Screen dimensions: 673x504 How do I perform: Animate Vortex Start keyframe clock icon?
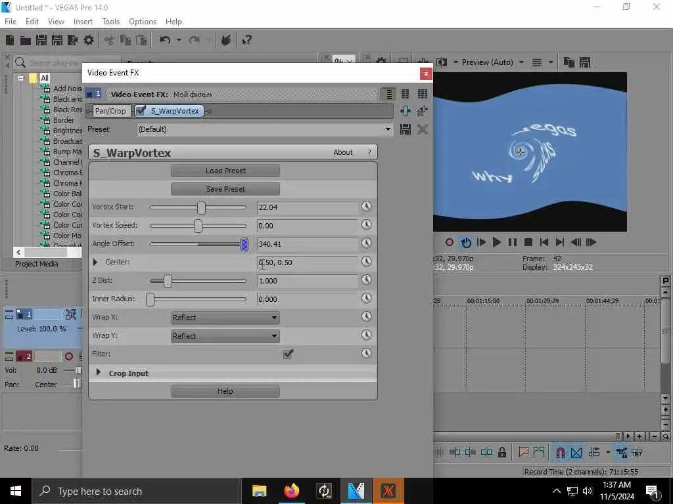click(366, 207)
